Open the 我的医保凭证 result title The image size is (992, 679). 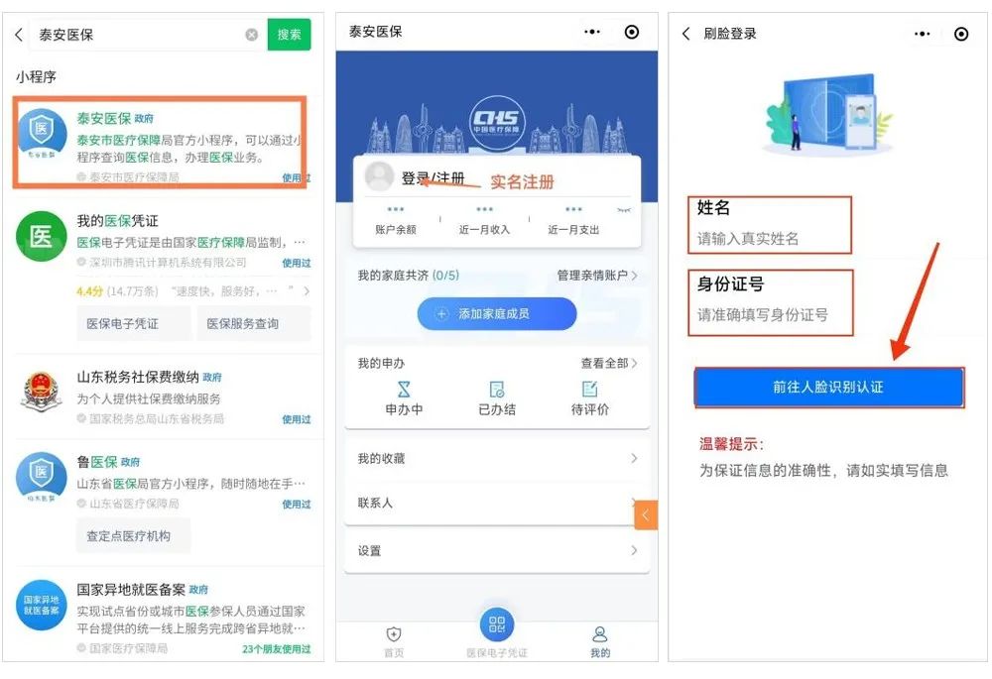(118, 221)
